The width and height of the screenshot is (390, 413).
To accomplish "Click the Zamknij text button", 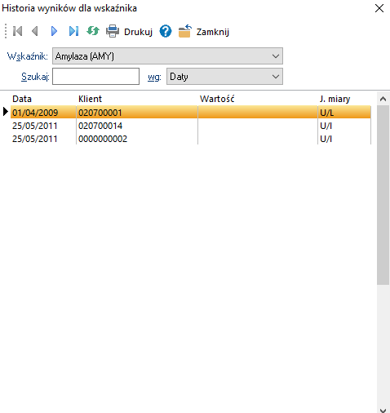I will pos(213,32).
